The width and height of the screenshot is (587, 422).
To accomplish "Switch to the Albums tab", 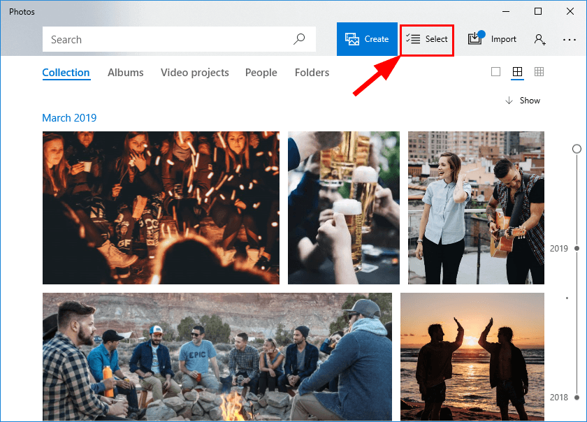I will coord(125,72).
